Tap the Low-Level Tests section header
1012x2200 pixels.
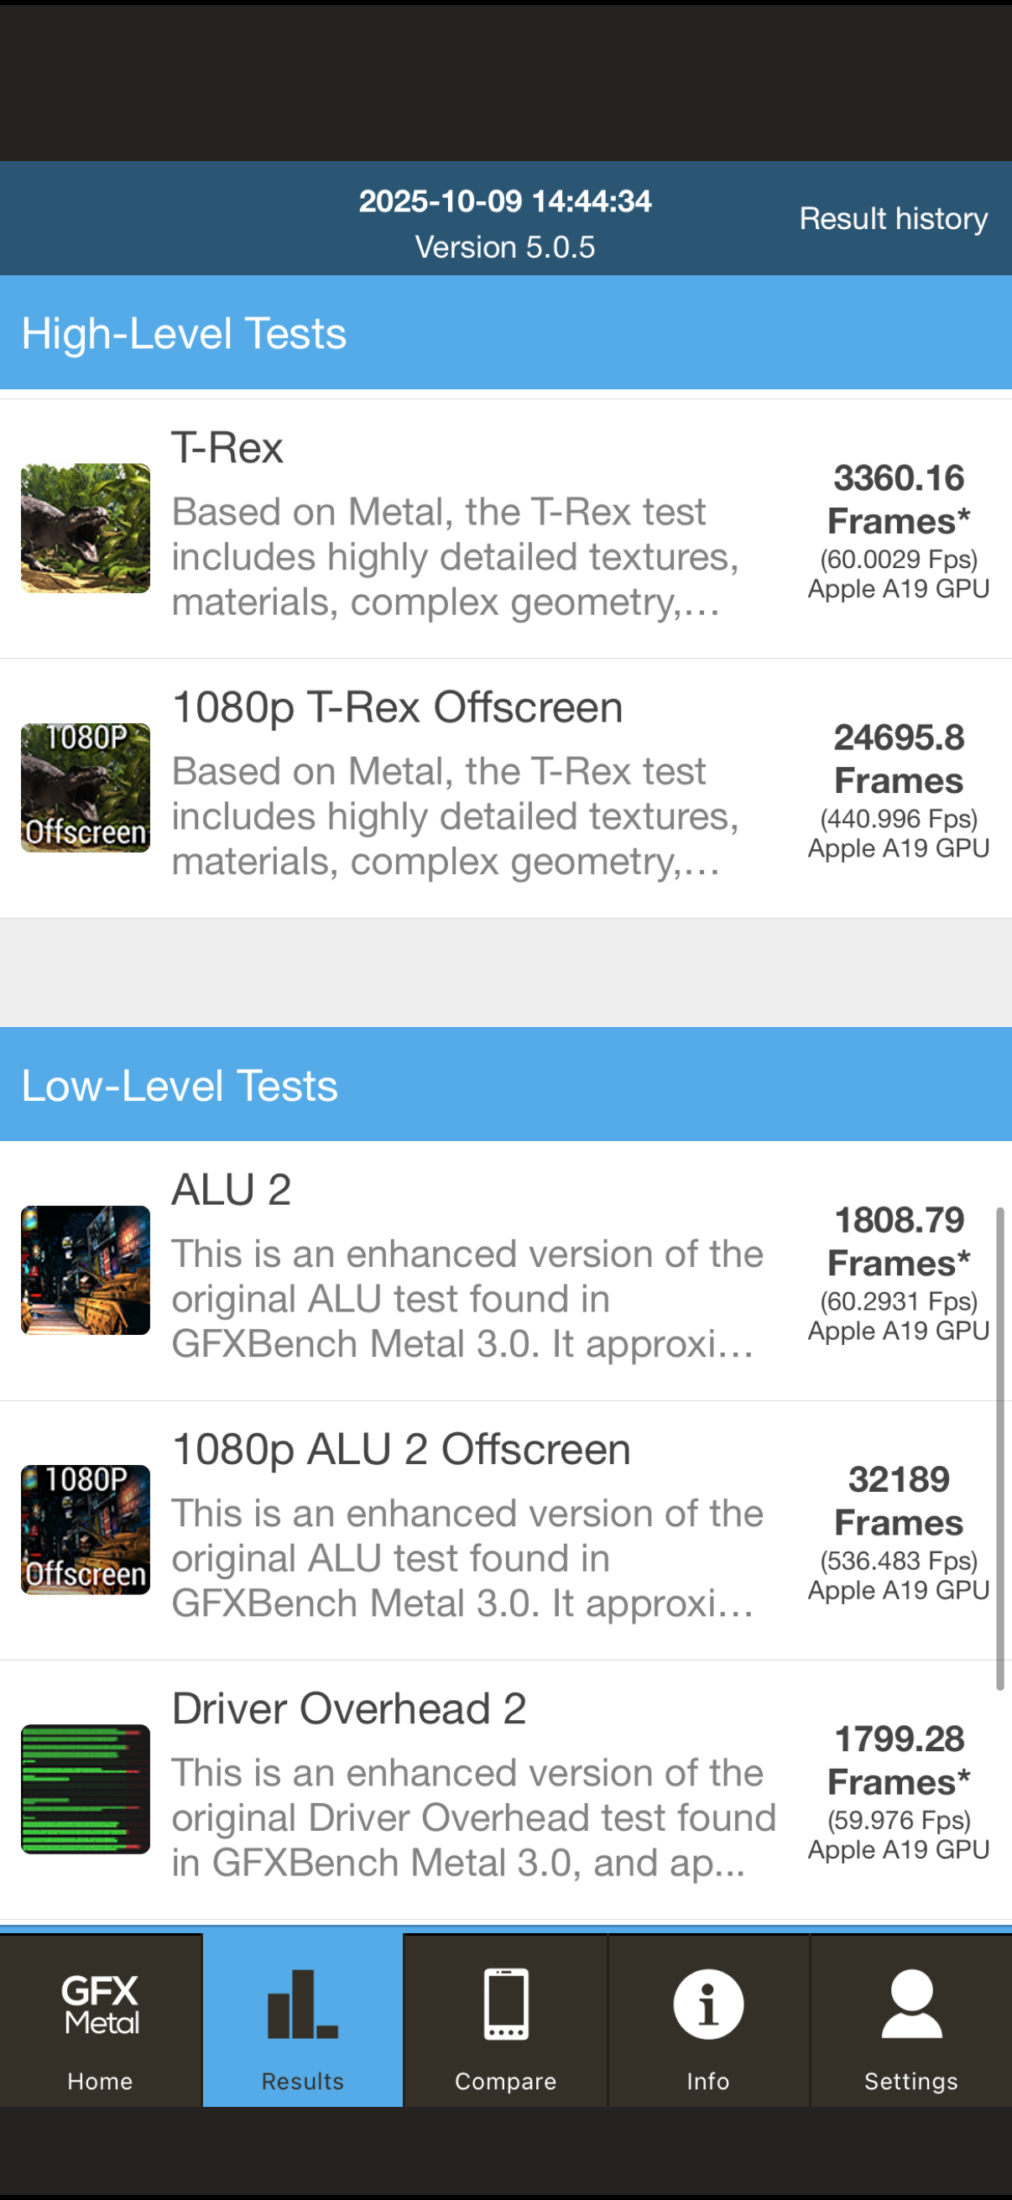coord(180,1086)
